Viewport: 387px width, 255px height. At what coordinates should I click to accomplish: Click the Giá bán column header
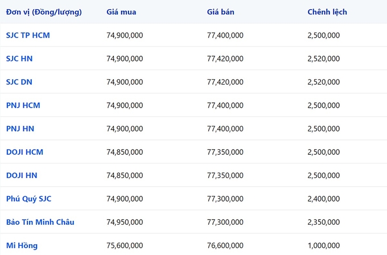pos(220,12)
